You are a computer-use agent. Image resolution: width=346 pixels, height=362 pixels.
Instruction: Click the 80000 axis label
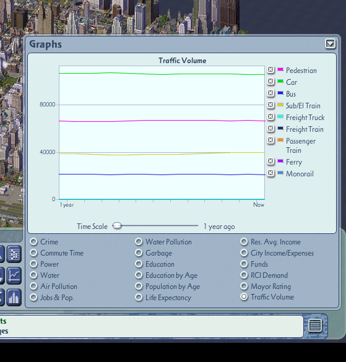pyautogui.click(x=47, y=105)
